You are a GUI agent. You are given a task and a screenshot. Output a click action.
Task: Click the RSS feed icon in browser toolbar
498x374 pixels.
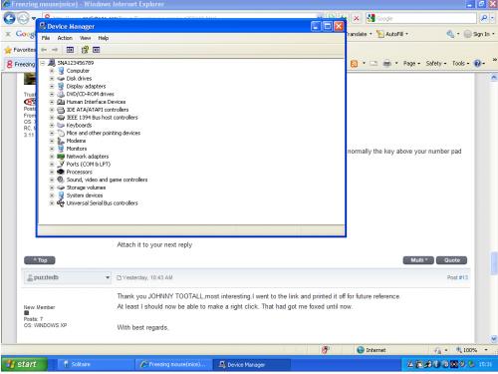[x=355, y=64]
